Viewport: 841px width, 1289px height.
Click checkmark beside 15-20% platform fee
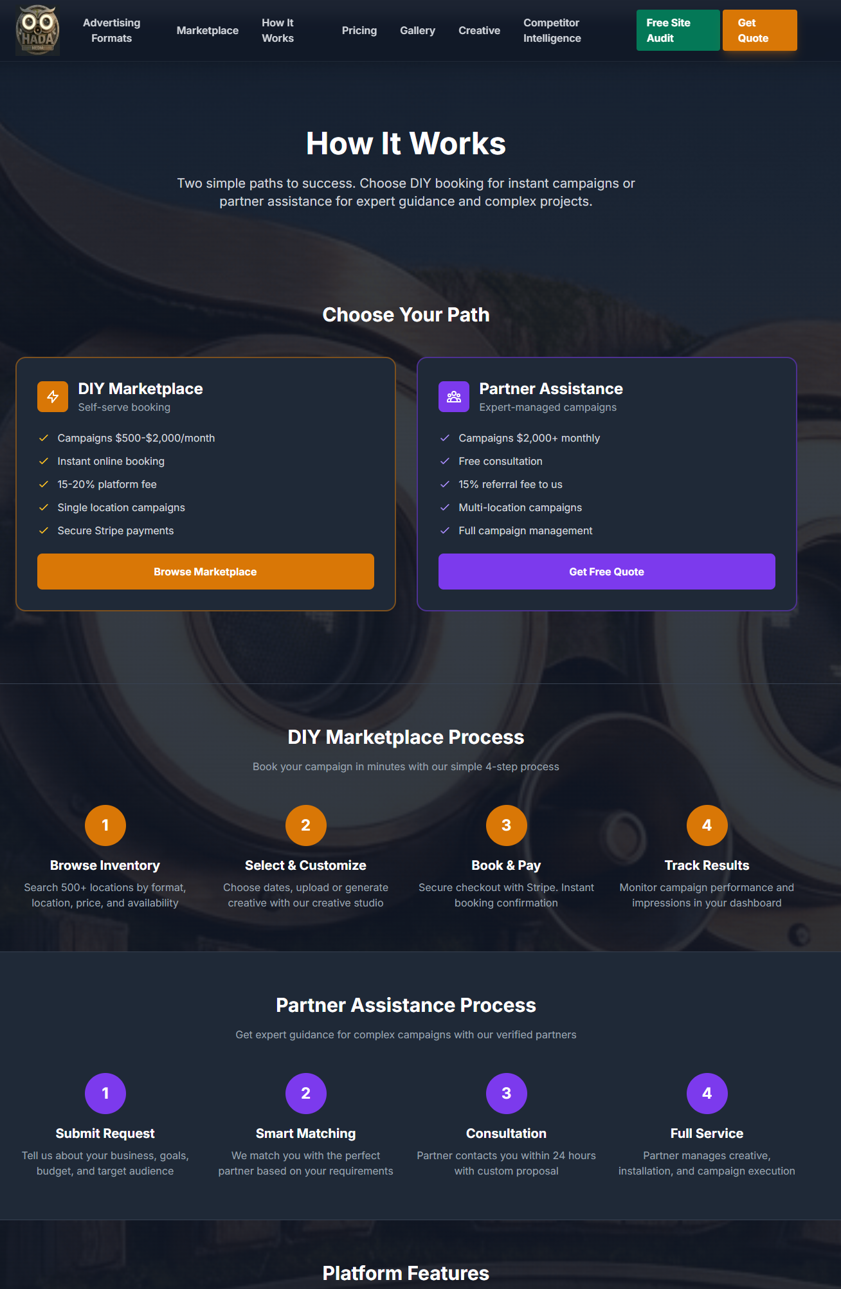tap(44, 484)
